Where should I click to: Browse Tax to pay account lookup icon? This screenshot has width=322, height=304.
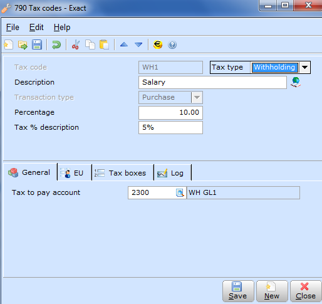[x=180, y=192]
